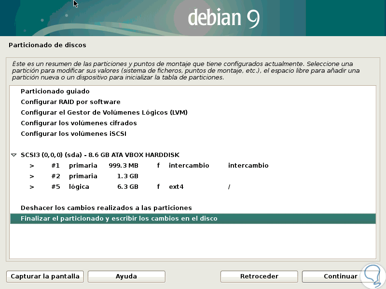Select partition #1 primaria 999.3 MB intercambio
This screenshot has width=386, height=289.
pyautogui.click(x=193, y=165)
